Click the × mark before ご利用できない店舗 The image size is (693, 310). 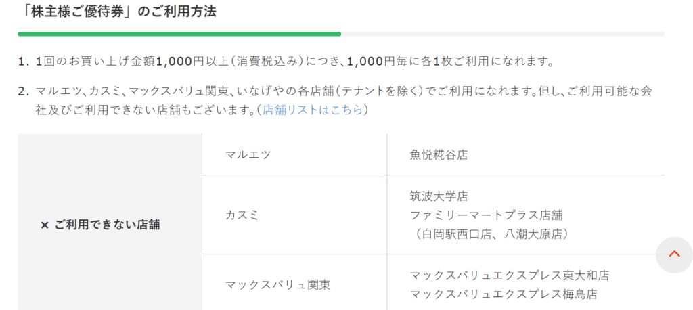(x=44, y=225)
